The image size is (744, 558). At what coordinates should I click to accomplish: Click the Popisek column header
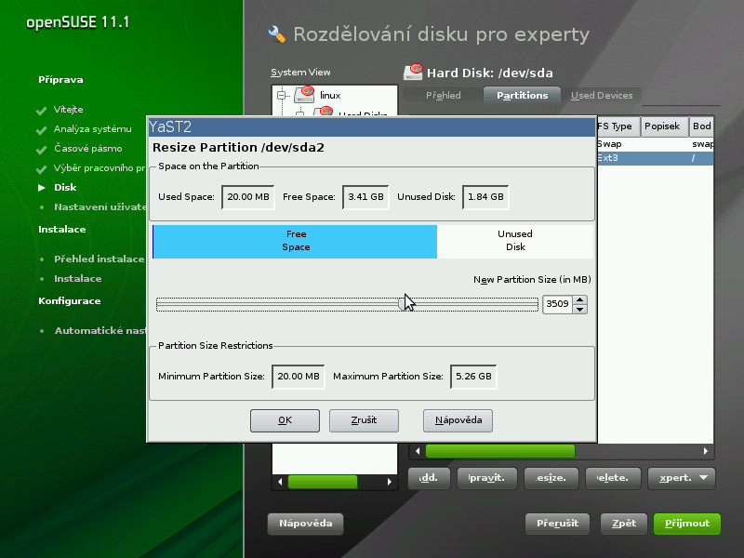tap(664, 126)
